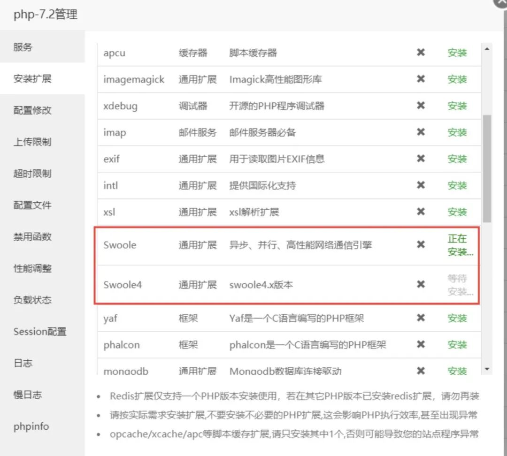This screenshot has height=456, width=507.
Task: Click delete icon for the xdebug extension
Action: click(x=420, y=106)
